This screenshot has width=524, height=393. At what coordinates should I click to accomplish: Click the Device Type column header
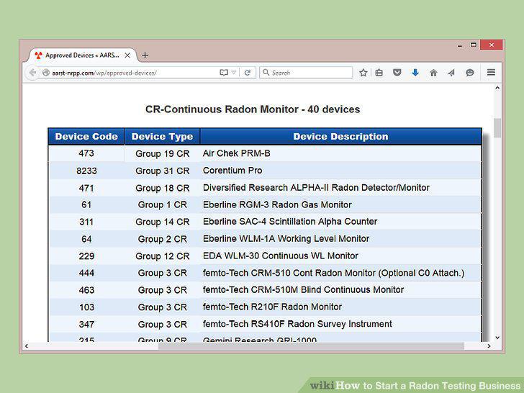[x=162, y=136]
